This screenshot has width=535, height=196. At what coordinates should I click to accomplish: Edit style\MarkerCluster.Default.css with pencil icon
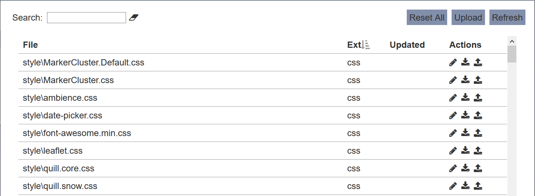[x=453, y=63]
